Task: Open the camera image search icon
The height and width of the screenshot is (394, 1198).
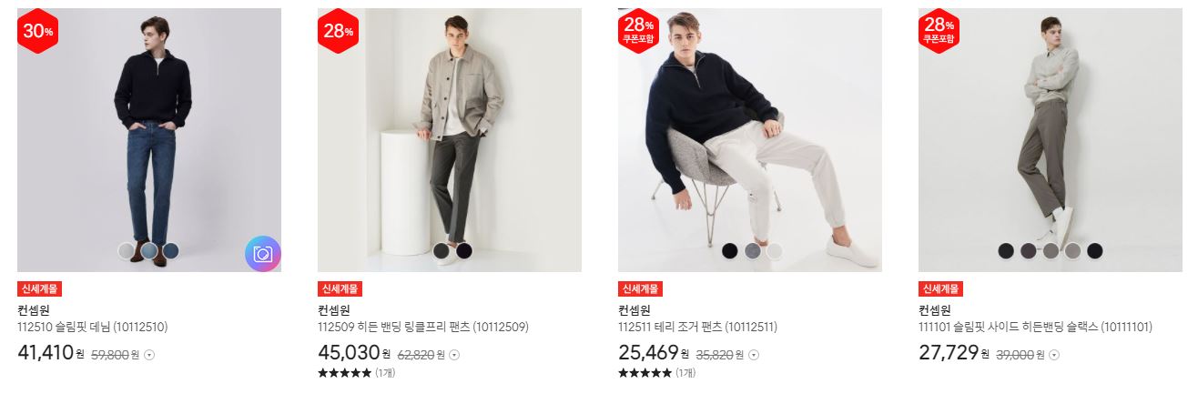Action: tap(263, 254)
